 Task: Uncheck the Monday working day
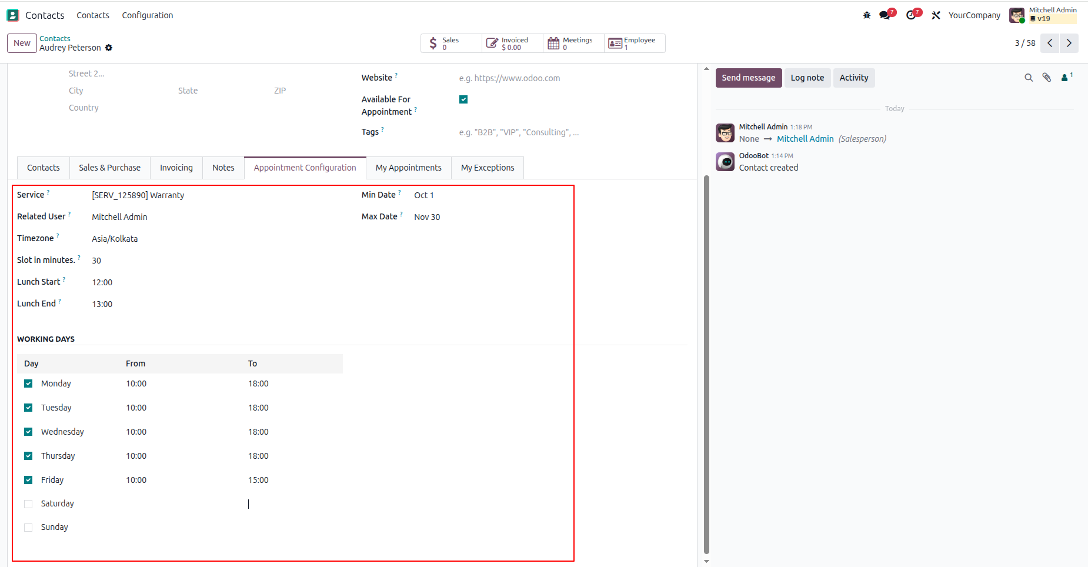pos(28,383)
